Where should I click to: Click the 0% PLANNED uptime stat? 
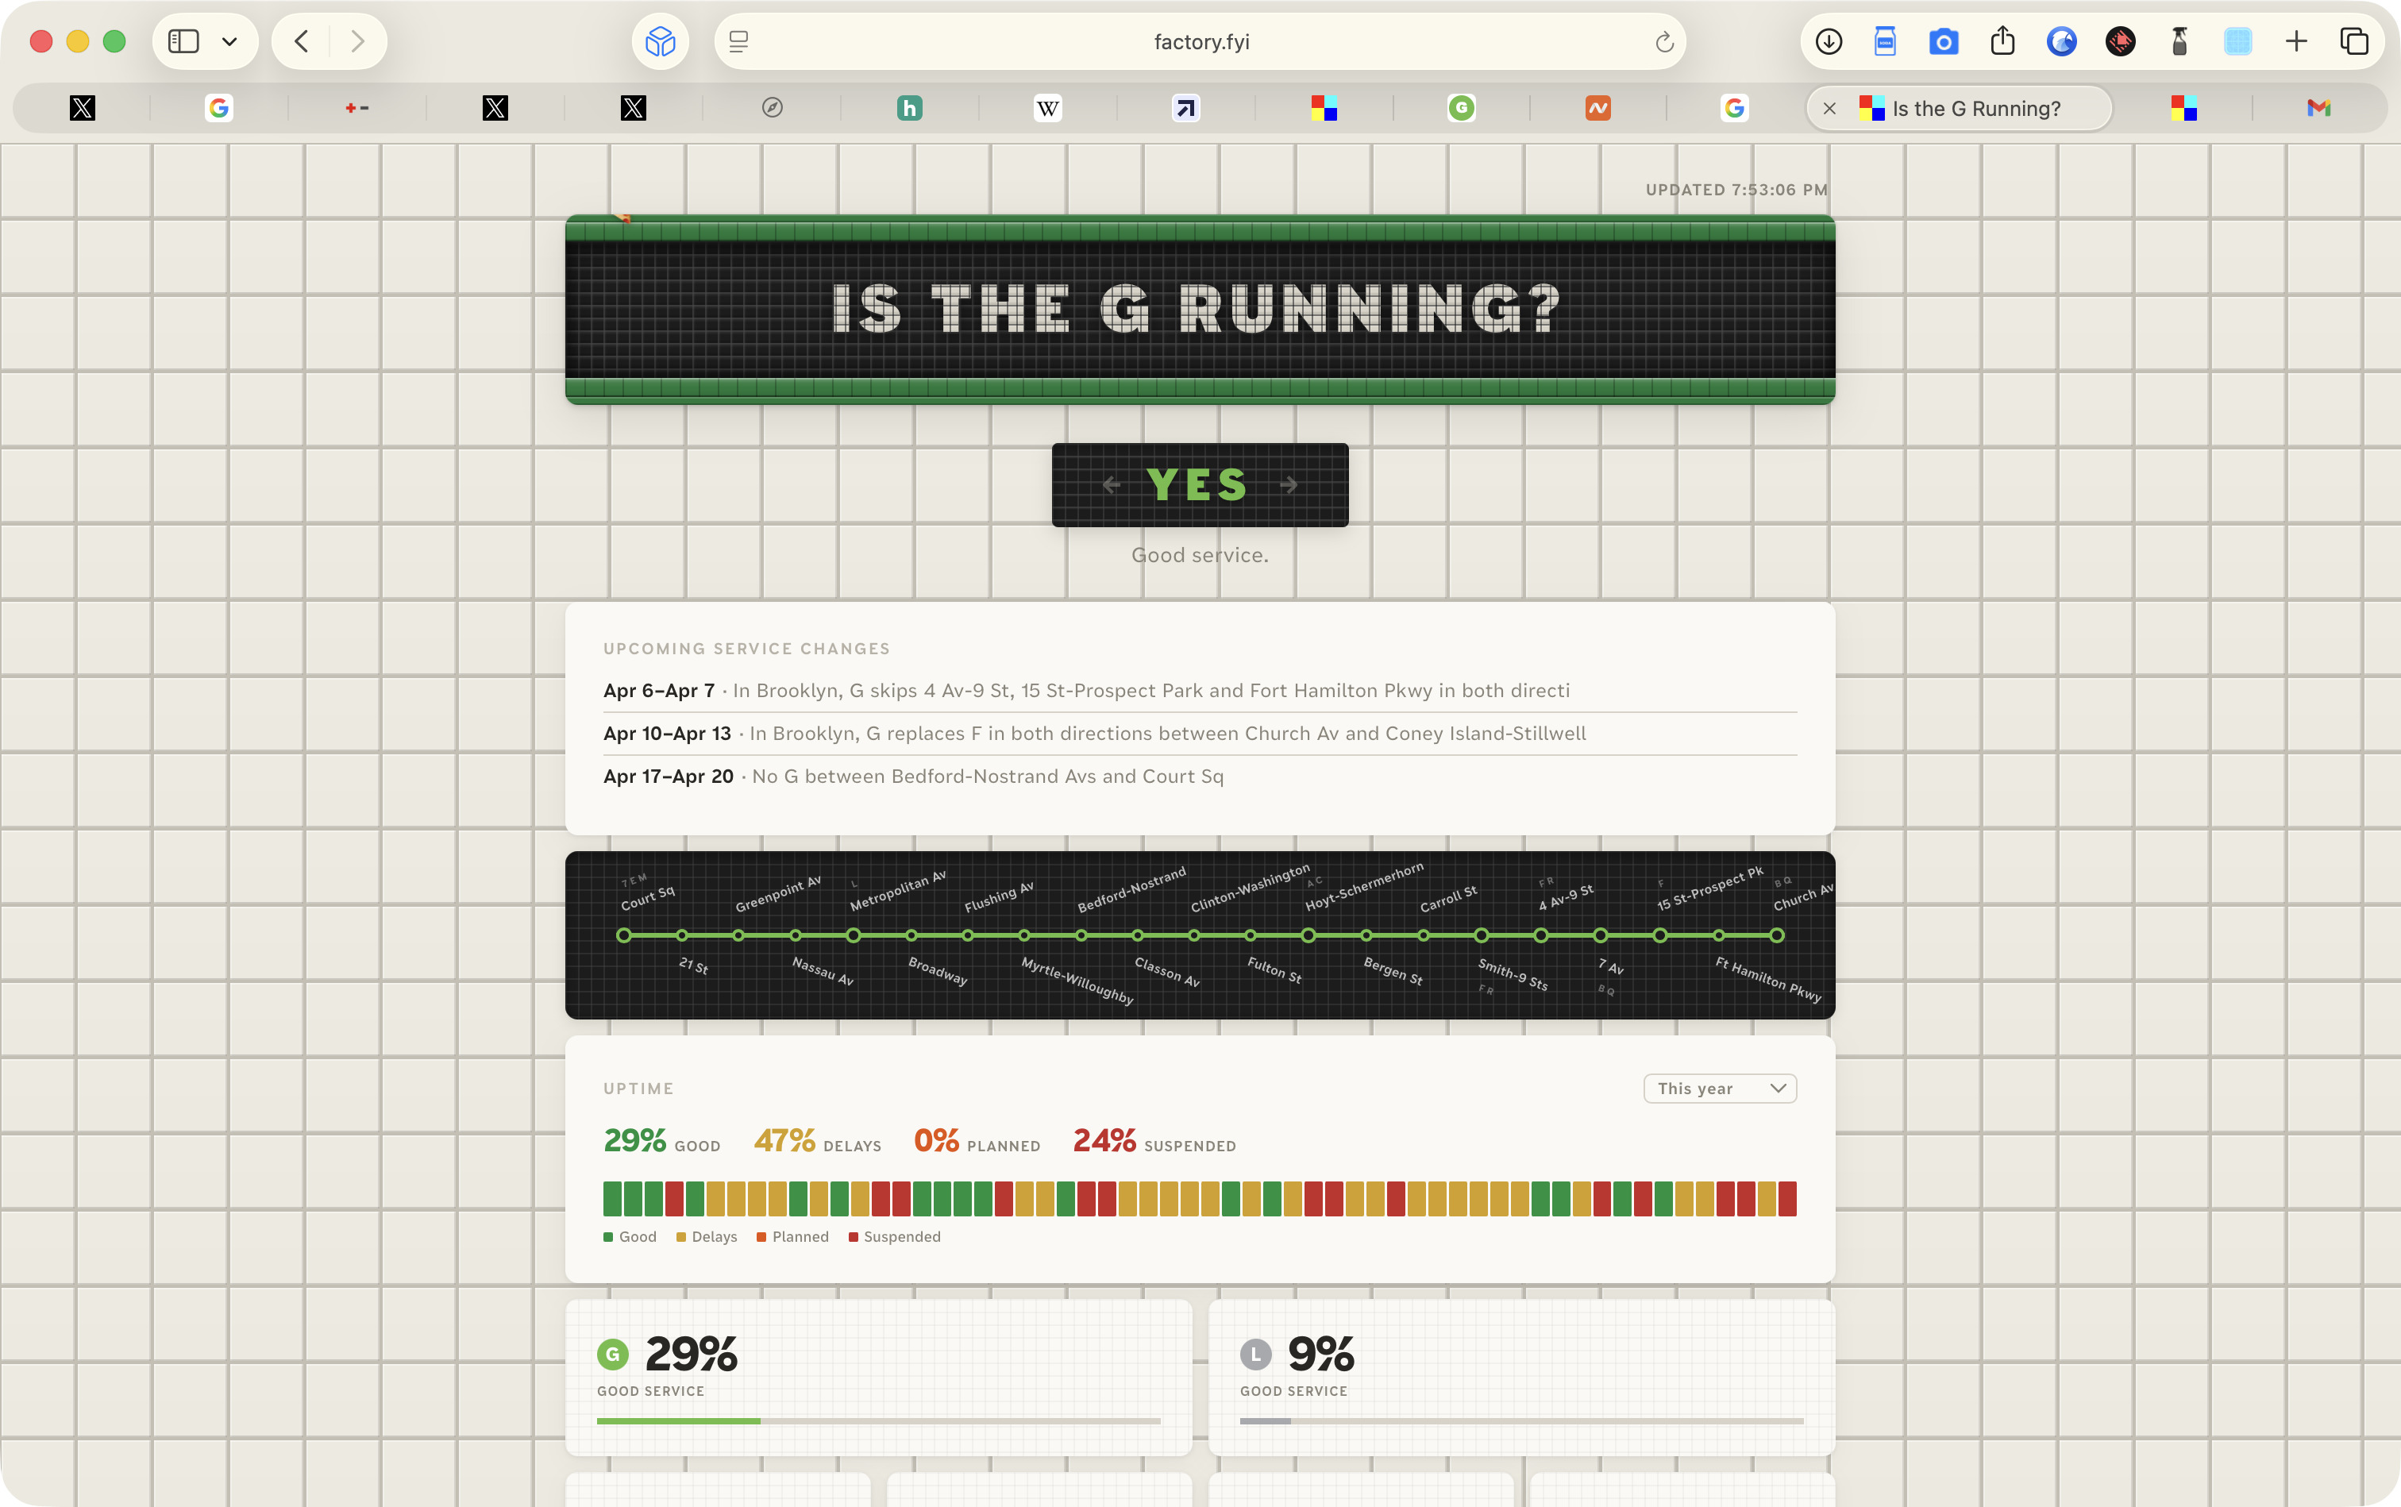[x=977, y=1141]
